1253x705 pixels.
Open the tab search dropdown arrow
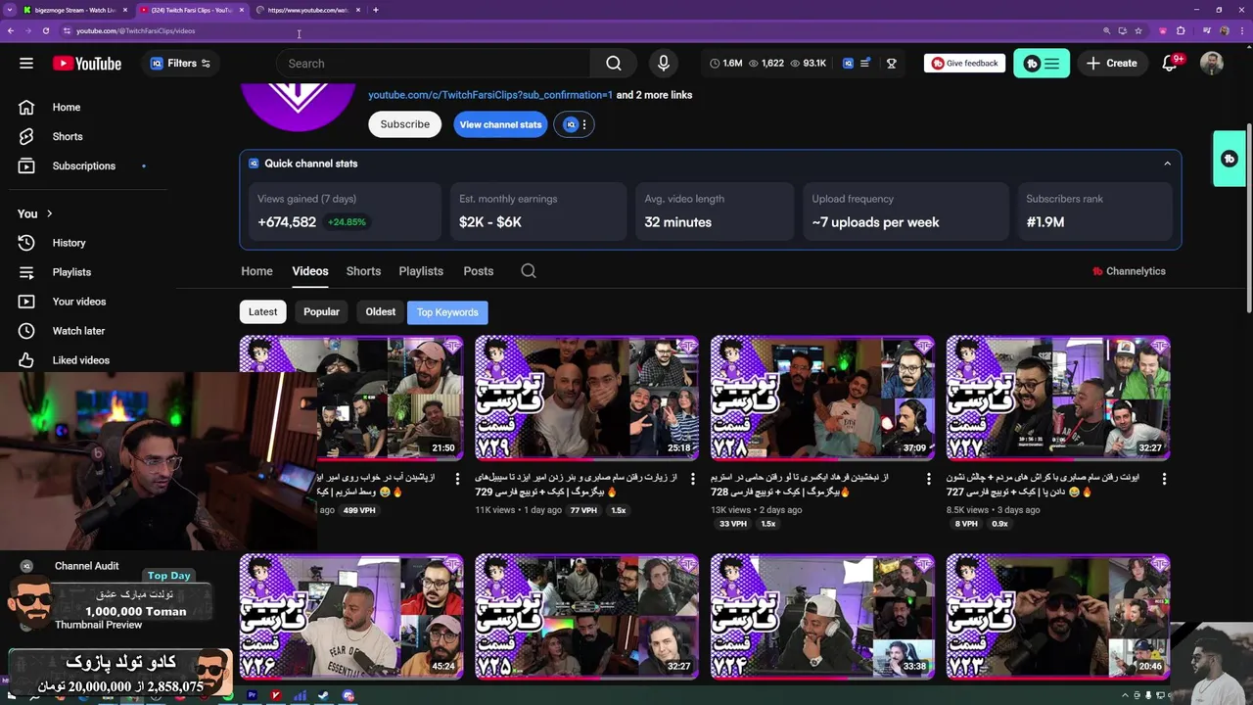(x=9, y=10)
